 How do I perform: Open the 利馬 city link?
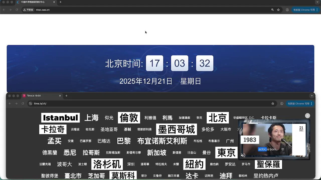(x=167, y=118)
